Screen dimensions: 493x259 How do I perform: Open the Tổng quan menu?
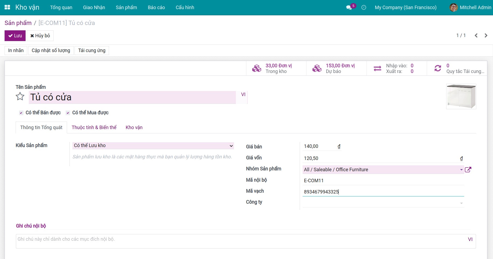coord(61,8)
